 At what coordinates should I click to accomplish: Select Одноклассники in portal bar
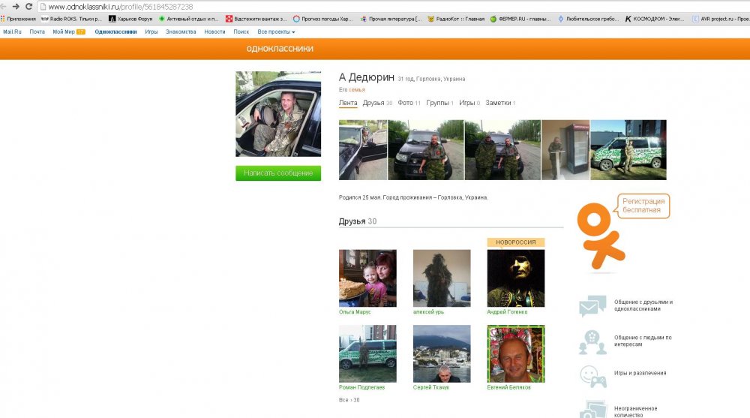pos(115,32)
